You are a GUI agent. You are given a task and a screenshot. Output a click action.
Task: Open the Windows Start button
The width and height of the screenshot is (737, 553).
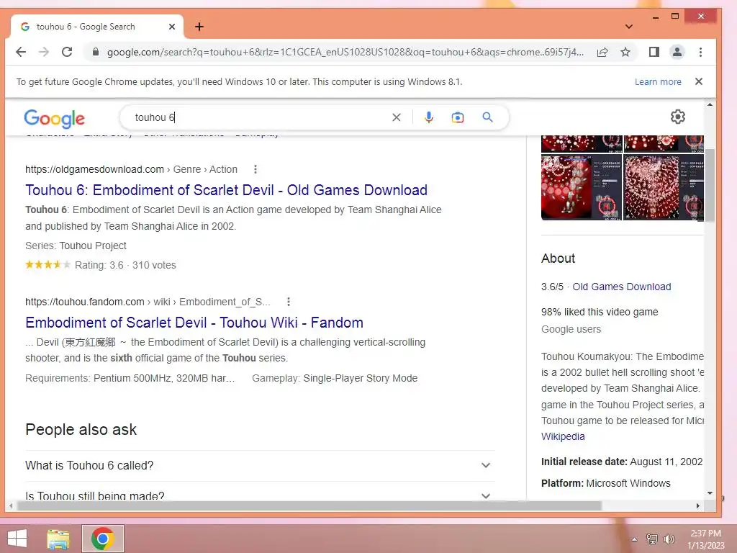[17, 539]
